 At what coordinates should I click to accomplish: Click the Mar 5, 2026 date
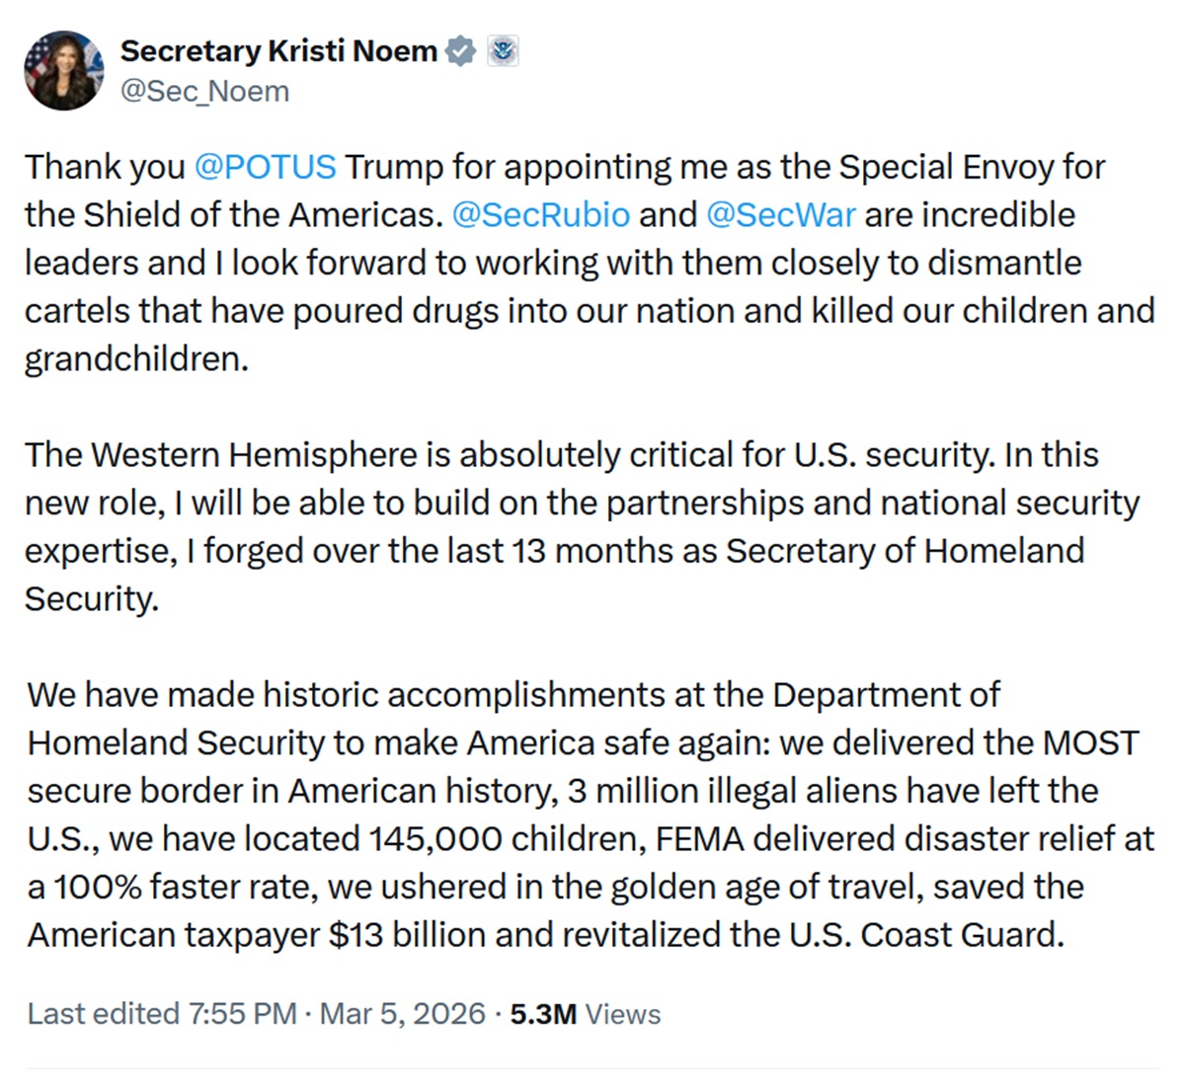(403, 1013)
